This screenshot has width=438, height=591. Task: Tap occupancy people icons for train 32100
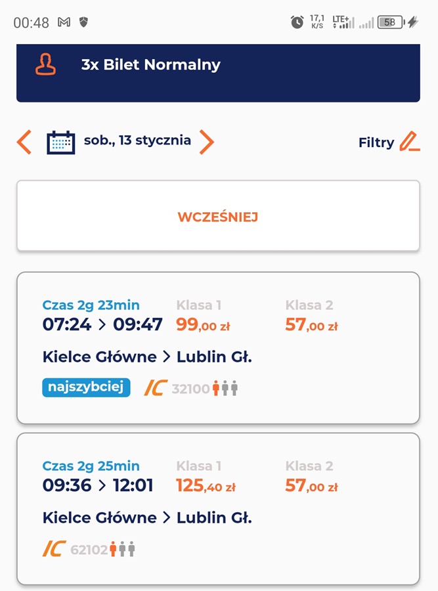pos(225,388)
